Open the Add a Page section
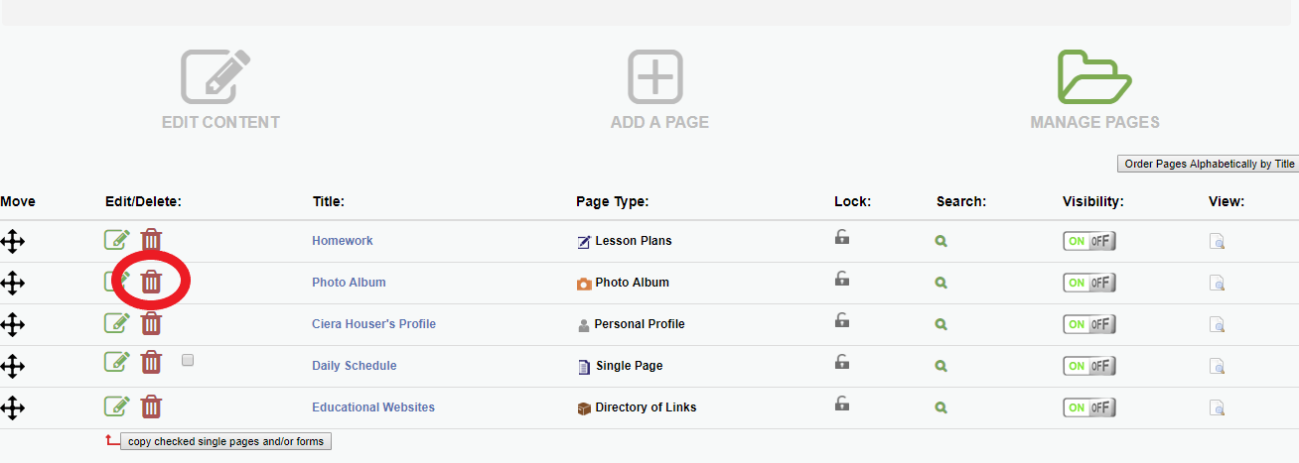This screenshot has width=1299, height=463. [x=658, y=89]
